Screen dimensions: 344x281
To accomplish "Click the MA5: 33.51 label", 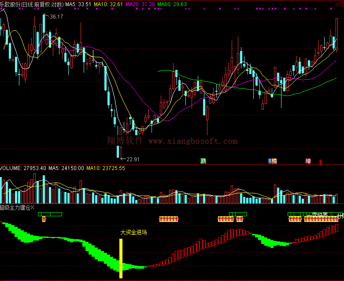I will (78, 4).
